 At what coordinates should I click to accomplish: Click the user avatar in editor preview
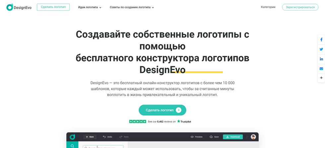pos(253,137)
